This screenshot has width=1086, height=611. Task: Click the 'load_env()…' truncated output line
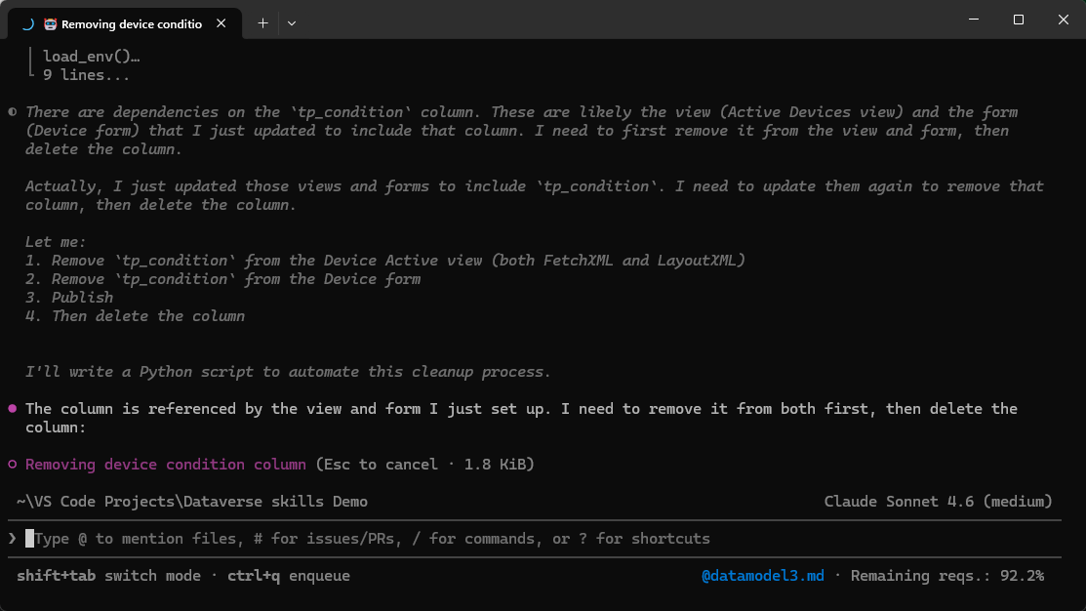(91, 56)
